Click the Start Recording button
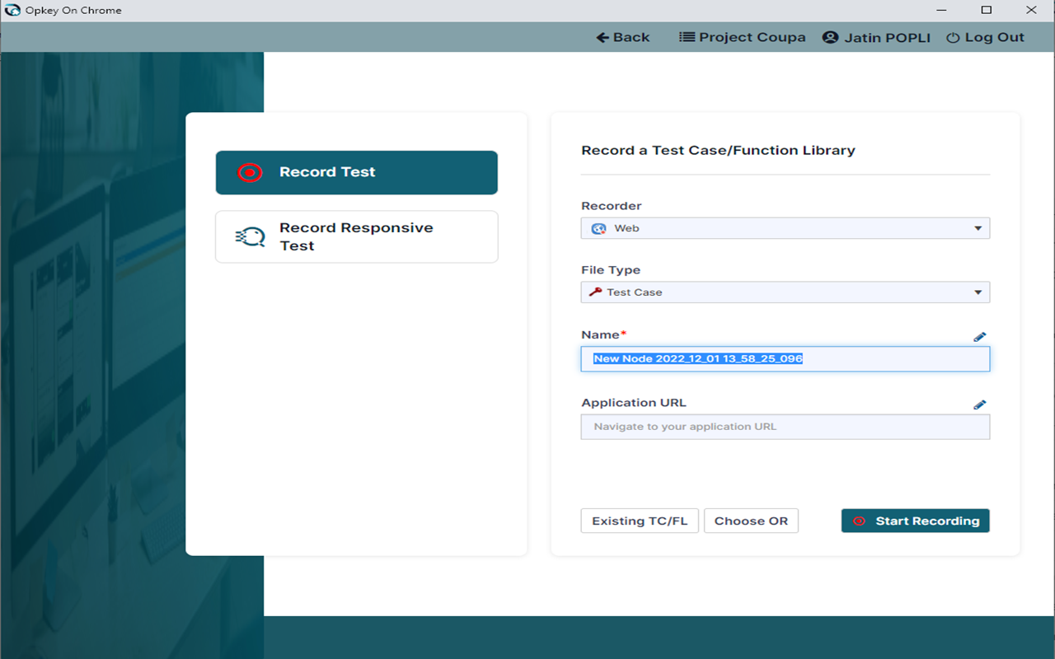 tap(916, 521)
